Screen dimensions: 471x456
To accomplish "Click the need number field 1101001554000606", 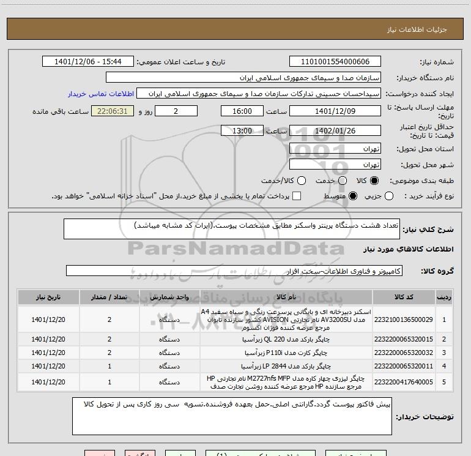I will coord(335,62).
